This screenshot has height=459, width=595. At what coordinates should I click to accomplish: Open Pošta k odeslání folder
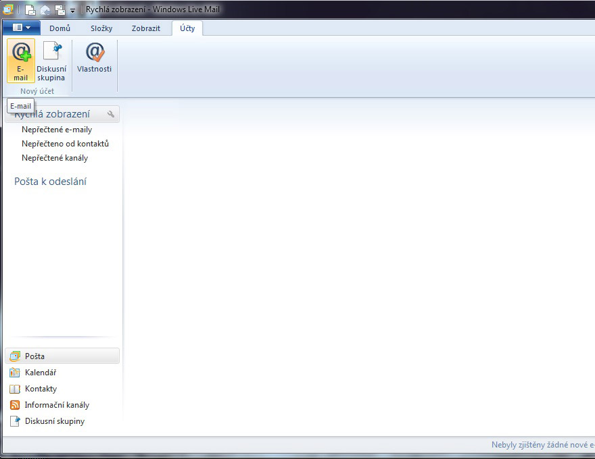pyautogui.click(x=51, y=182)
